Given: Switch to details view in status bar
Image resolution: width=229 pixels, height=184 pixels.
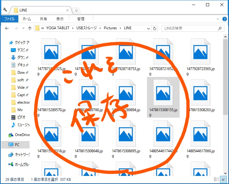Looking at the screenshot, I should pyautogui.click(x=217, y=179).
